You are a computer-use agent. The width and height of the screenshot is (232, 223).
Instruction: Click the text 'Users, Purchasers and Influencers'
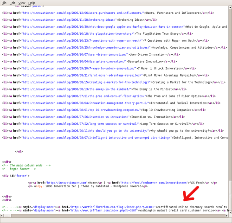coord(173,13)
